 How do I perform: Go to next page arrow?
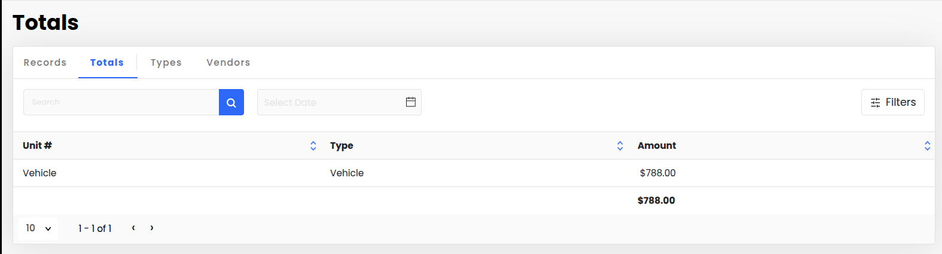coord(152,228)
